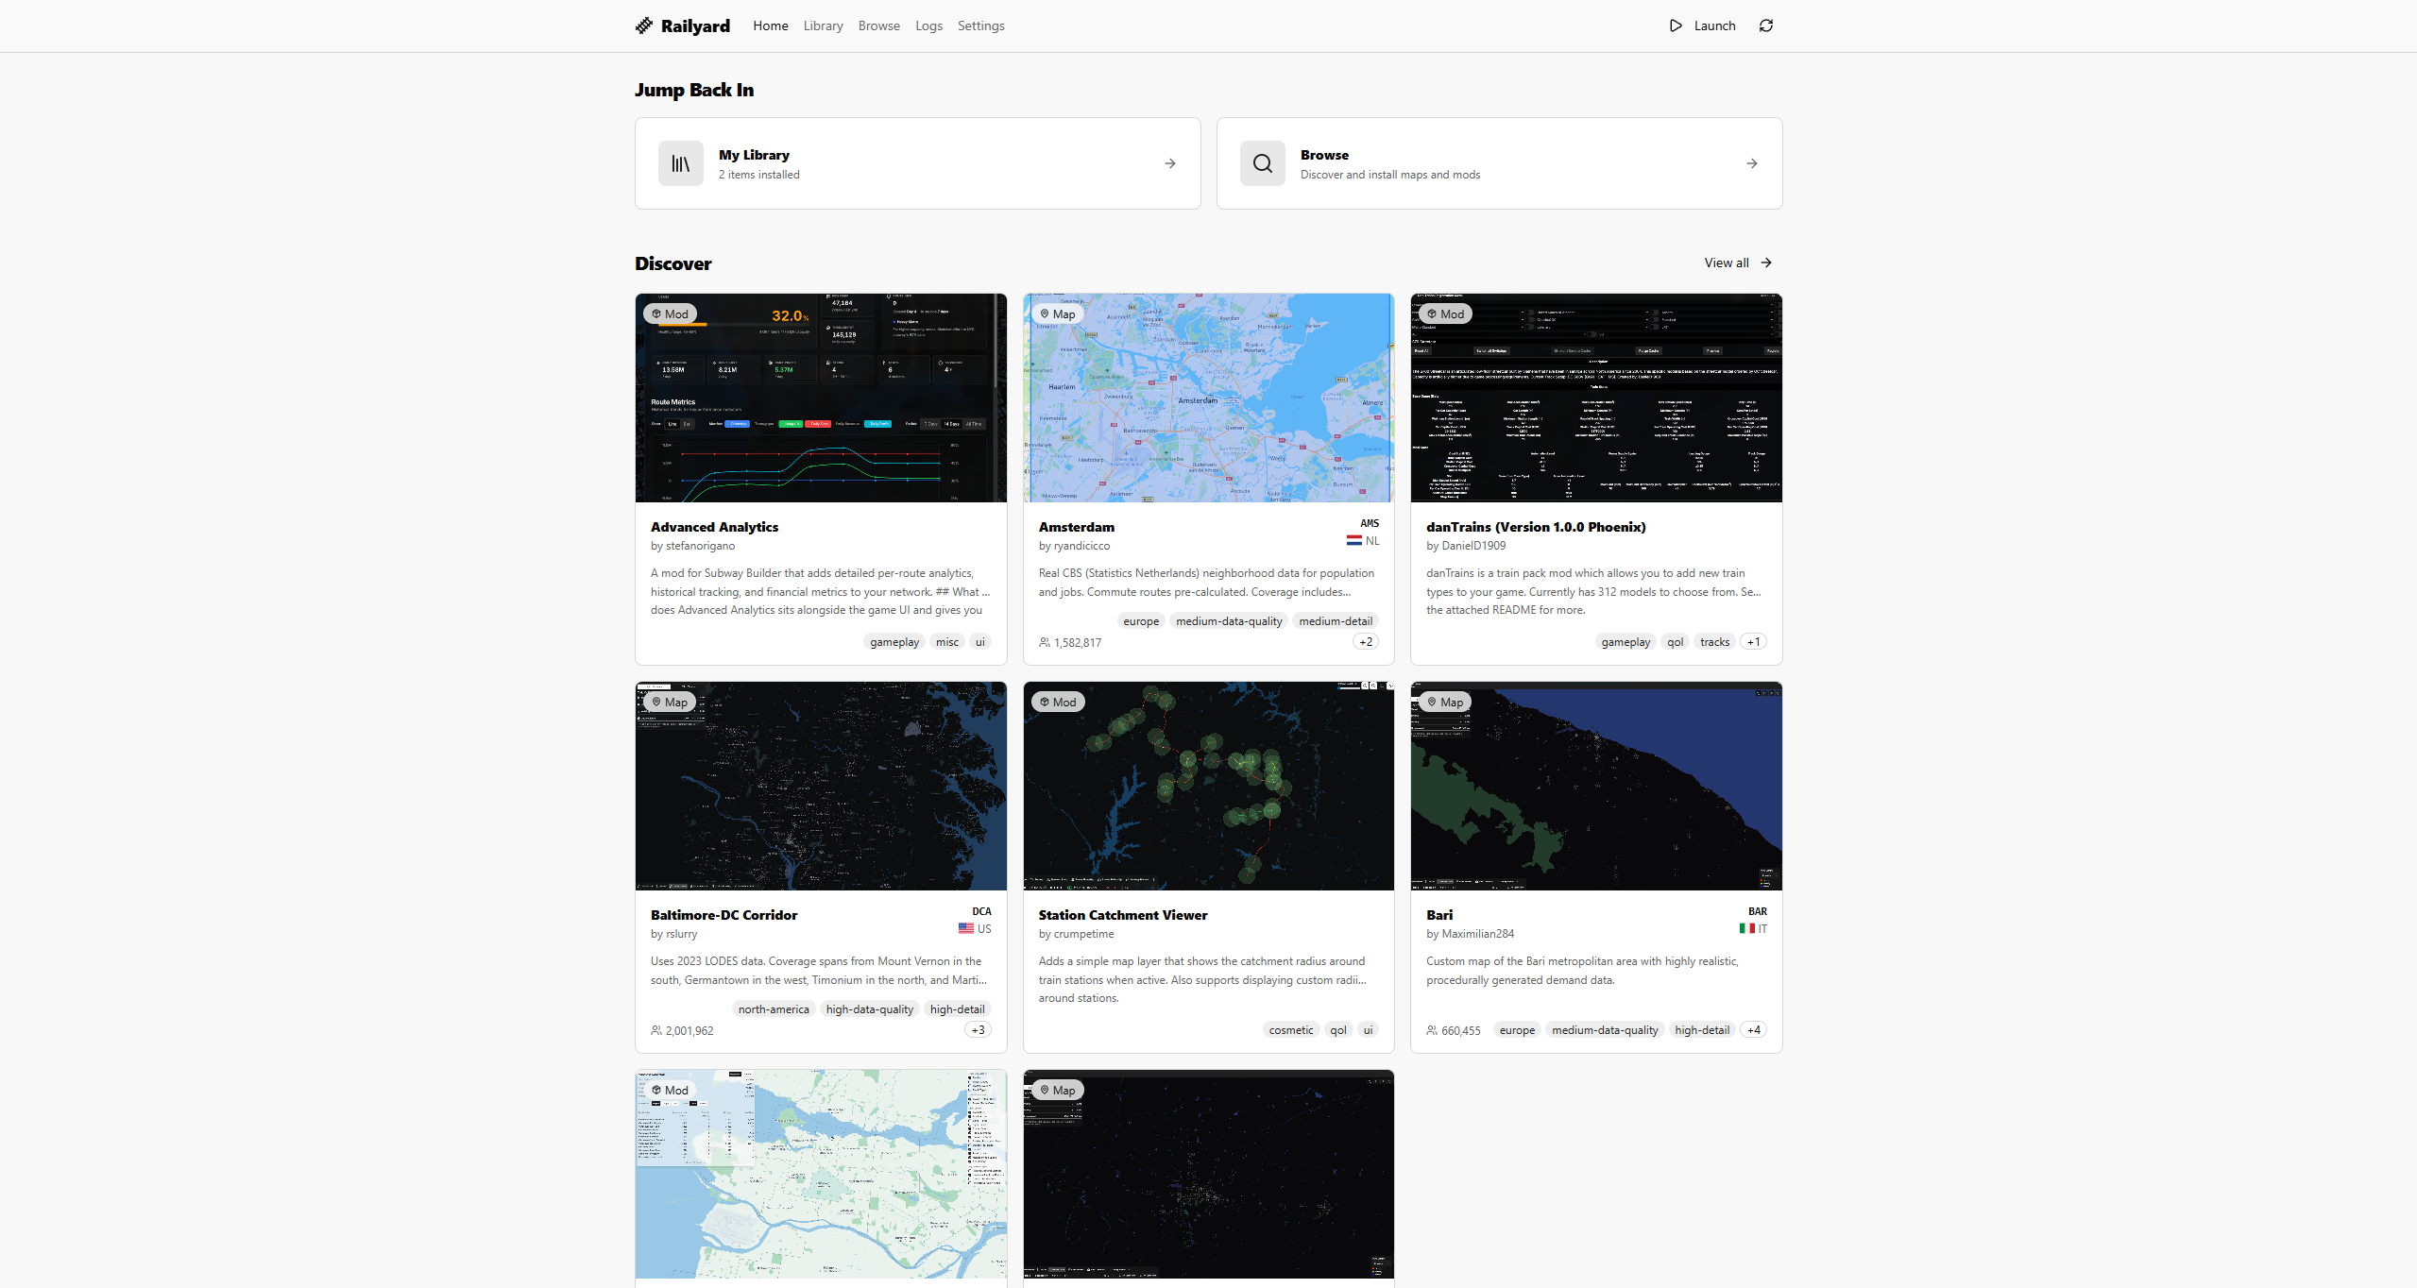Screen dimensions: 2417x1288
Task: Click the Railyard logo icon
Action: coord(644,25)
